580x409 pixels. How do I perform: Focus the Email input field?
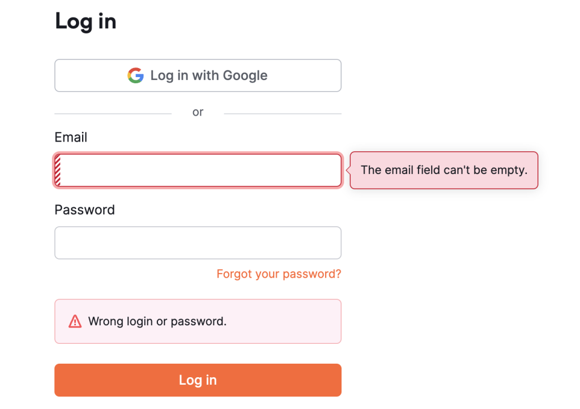(x=198, y=170)
